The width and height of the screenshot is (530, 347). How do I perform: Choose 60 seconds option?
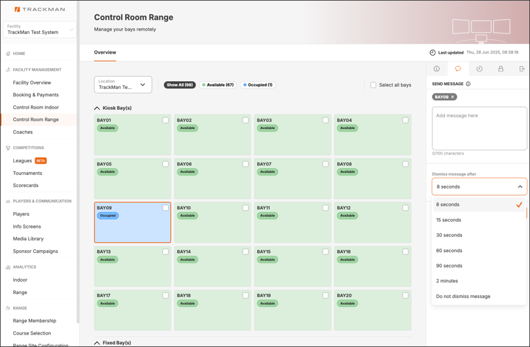[478, 251]
